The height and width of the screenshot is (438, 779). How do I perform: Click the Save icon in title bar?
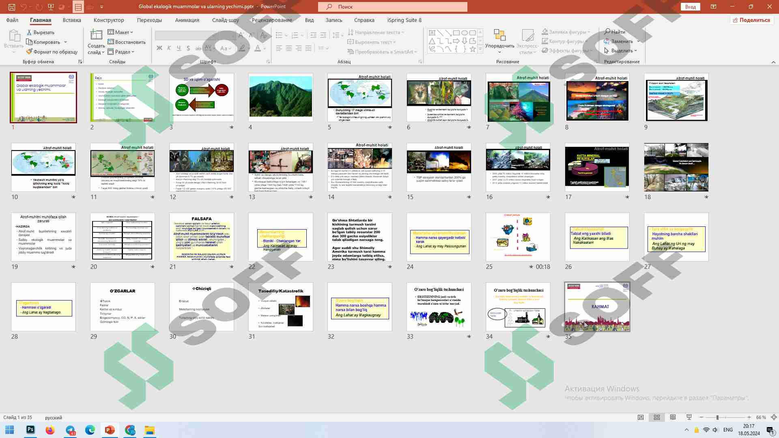click(x=12, y=7)
